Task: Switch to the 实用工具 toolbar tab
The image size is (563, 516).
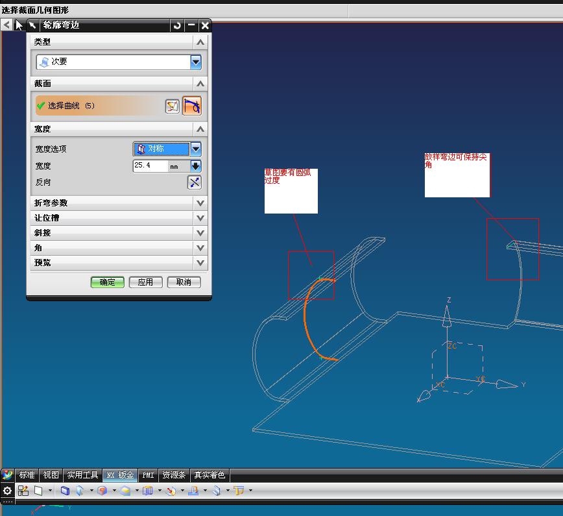Action: coord(82,475)
